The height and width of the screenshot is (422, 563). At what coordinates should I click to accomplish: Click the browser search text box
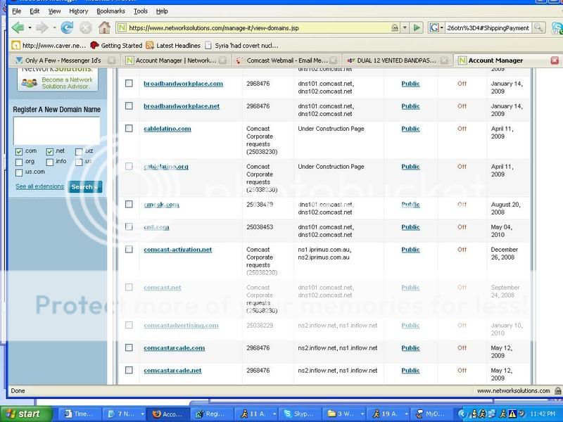pos(488,27)
